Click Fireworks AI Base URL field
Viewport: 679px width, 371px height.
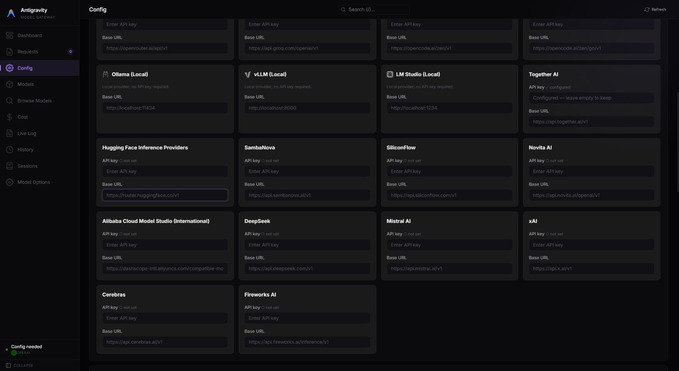(307, 342)
